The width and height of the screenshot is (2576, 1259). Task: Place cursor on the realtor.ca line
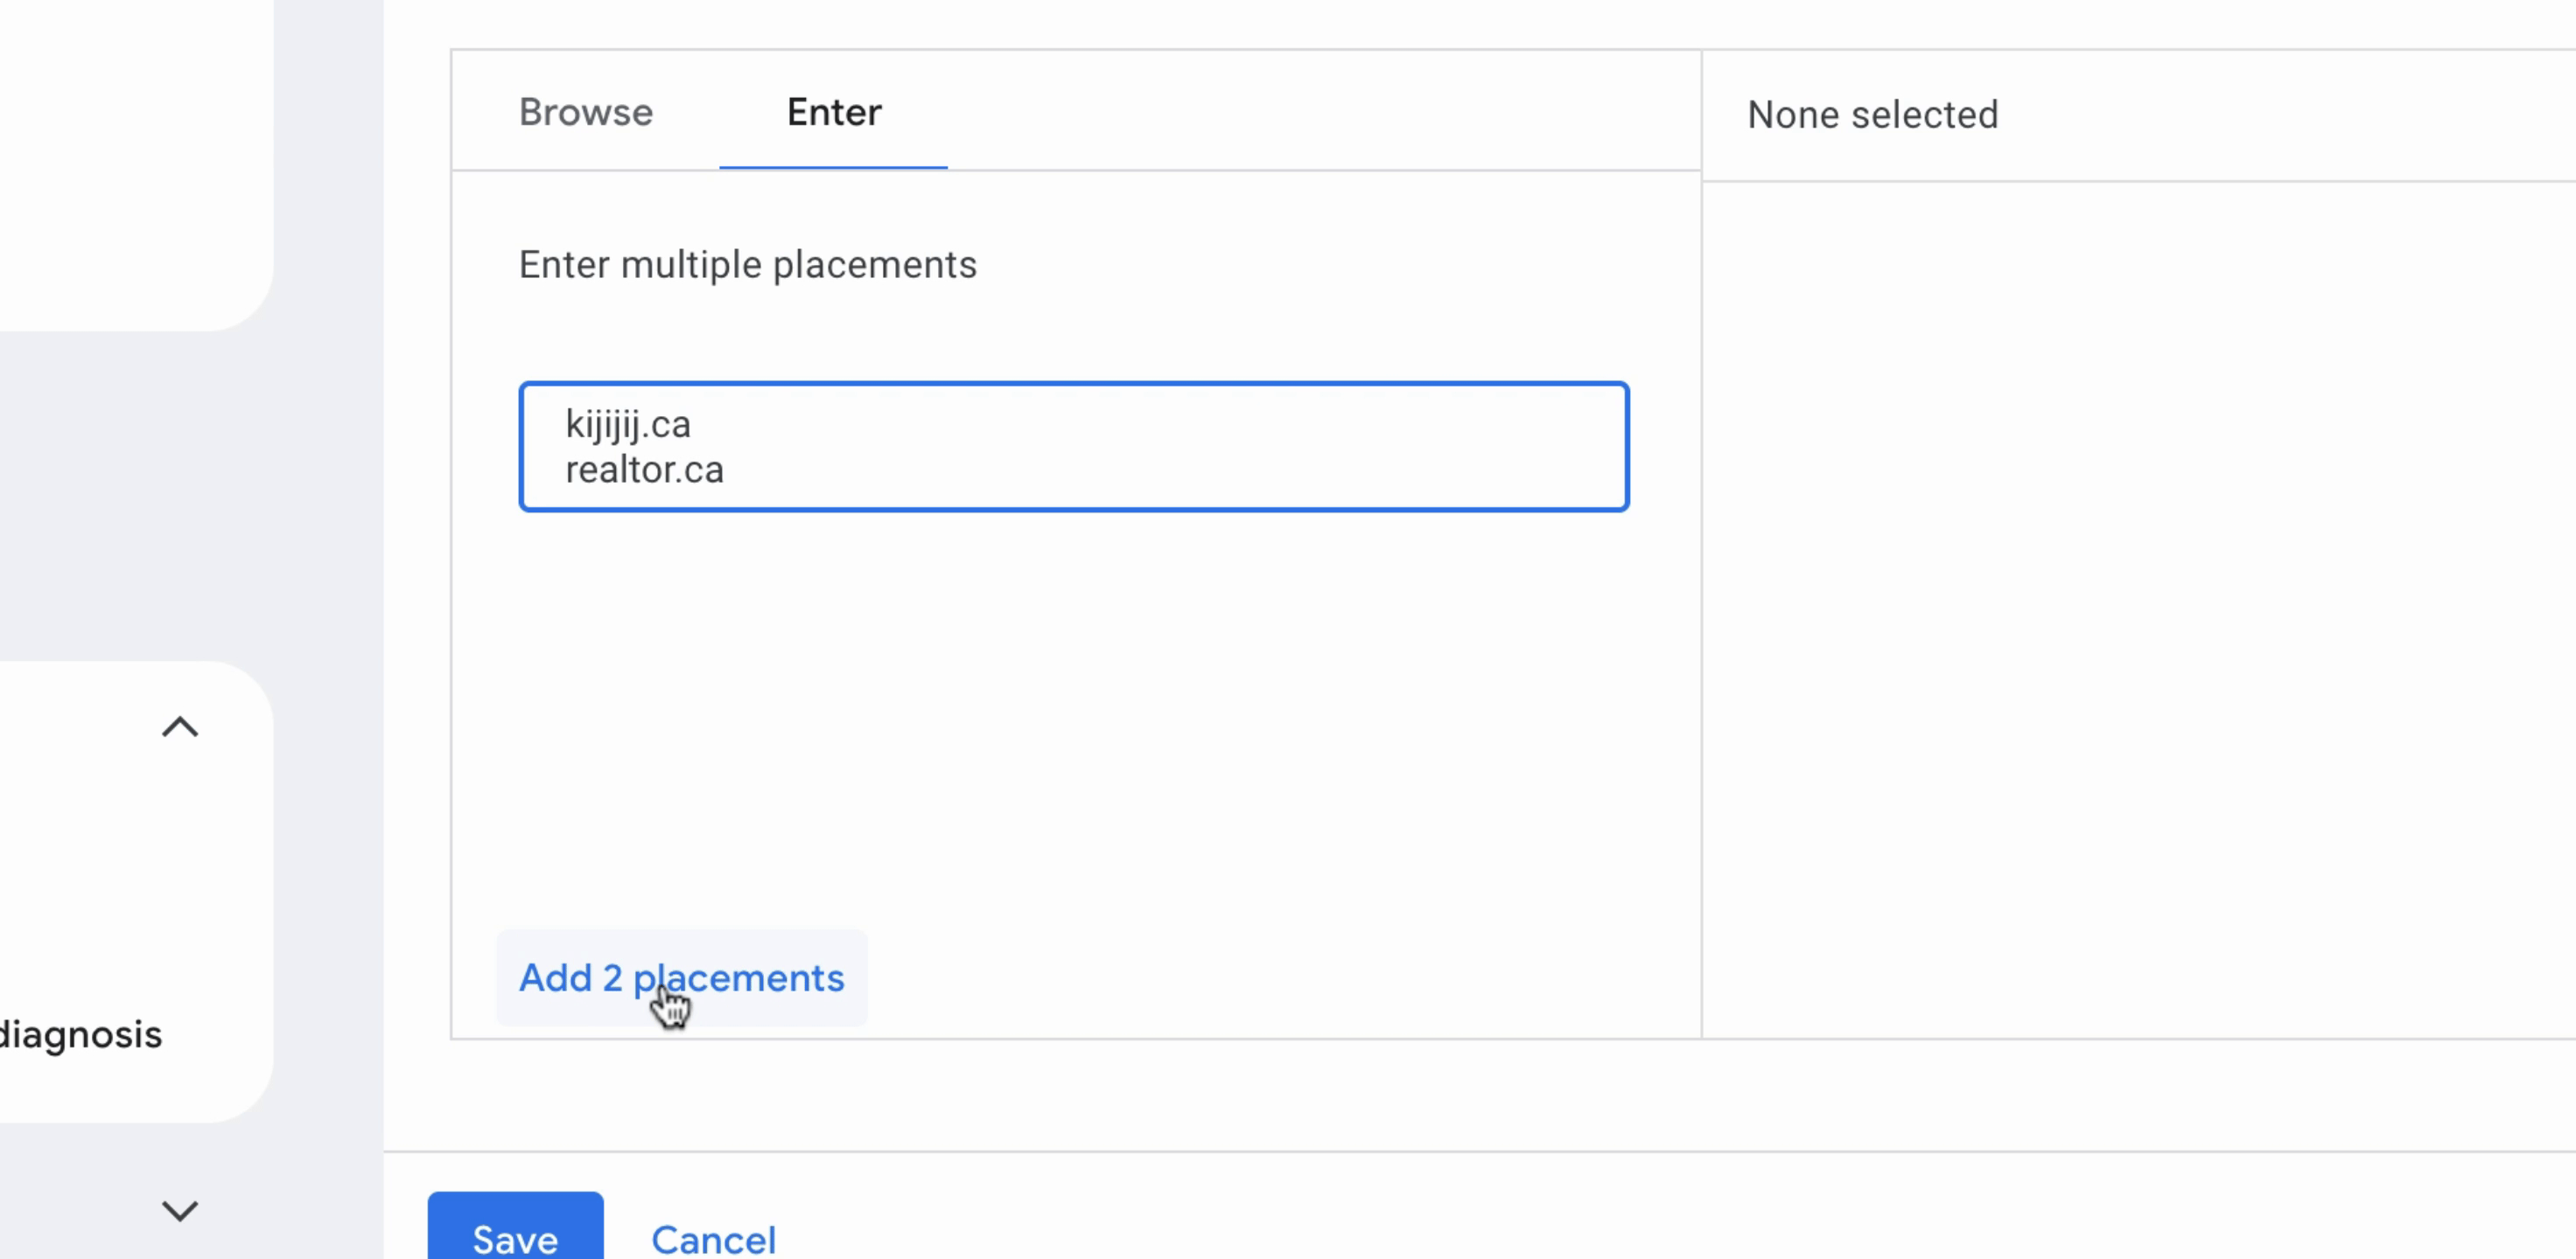(x=644, y=470)
